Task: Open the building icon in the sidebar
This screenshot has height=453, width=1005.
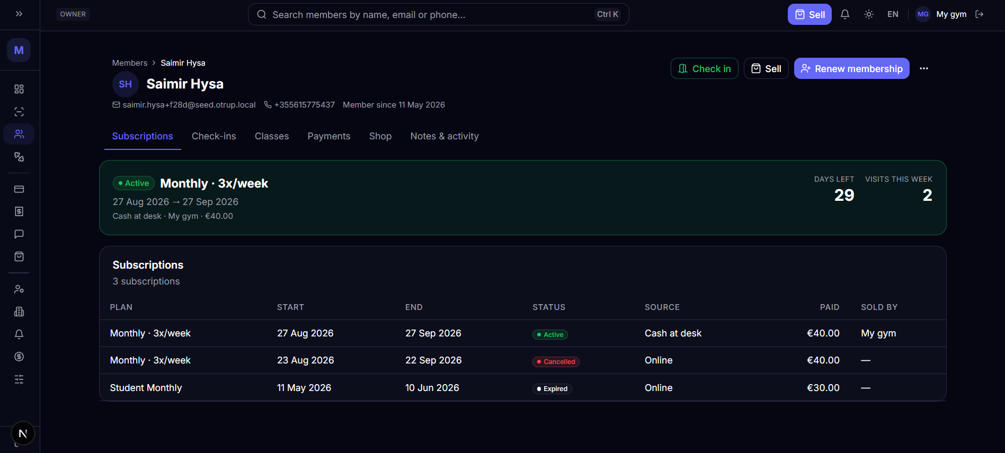Action: (x=19, y=312)
